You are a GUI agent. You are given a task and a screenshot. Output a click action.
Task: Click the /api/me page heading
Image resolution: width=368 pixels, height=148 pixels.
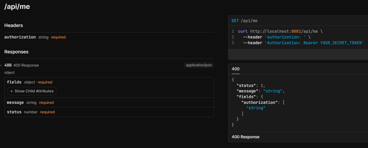tap(17, 7)
